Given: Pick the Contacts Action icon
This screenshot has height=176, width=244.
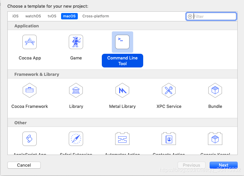Looking at the screenshot, I should (169, 139).
